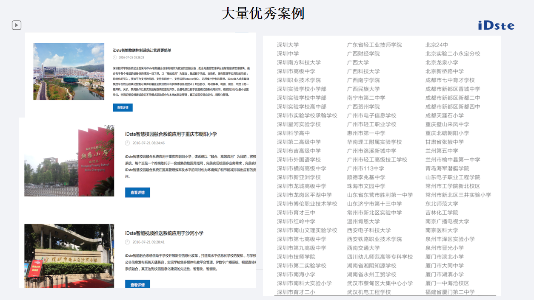This screenshot has width=534, height=300.
Task: Click the clock icon beside 2016-07-25 08:28:23
Action: click(114, 57)
